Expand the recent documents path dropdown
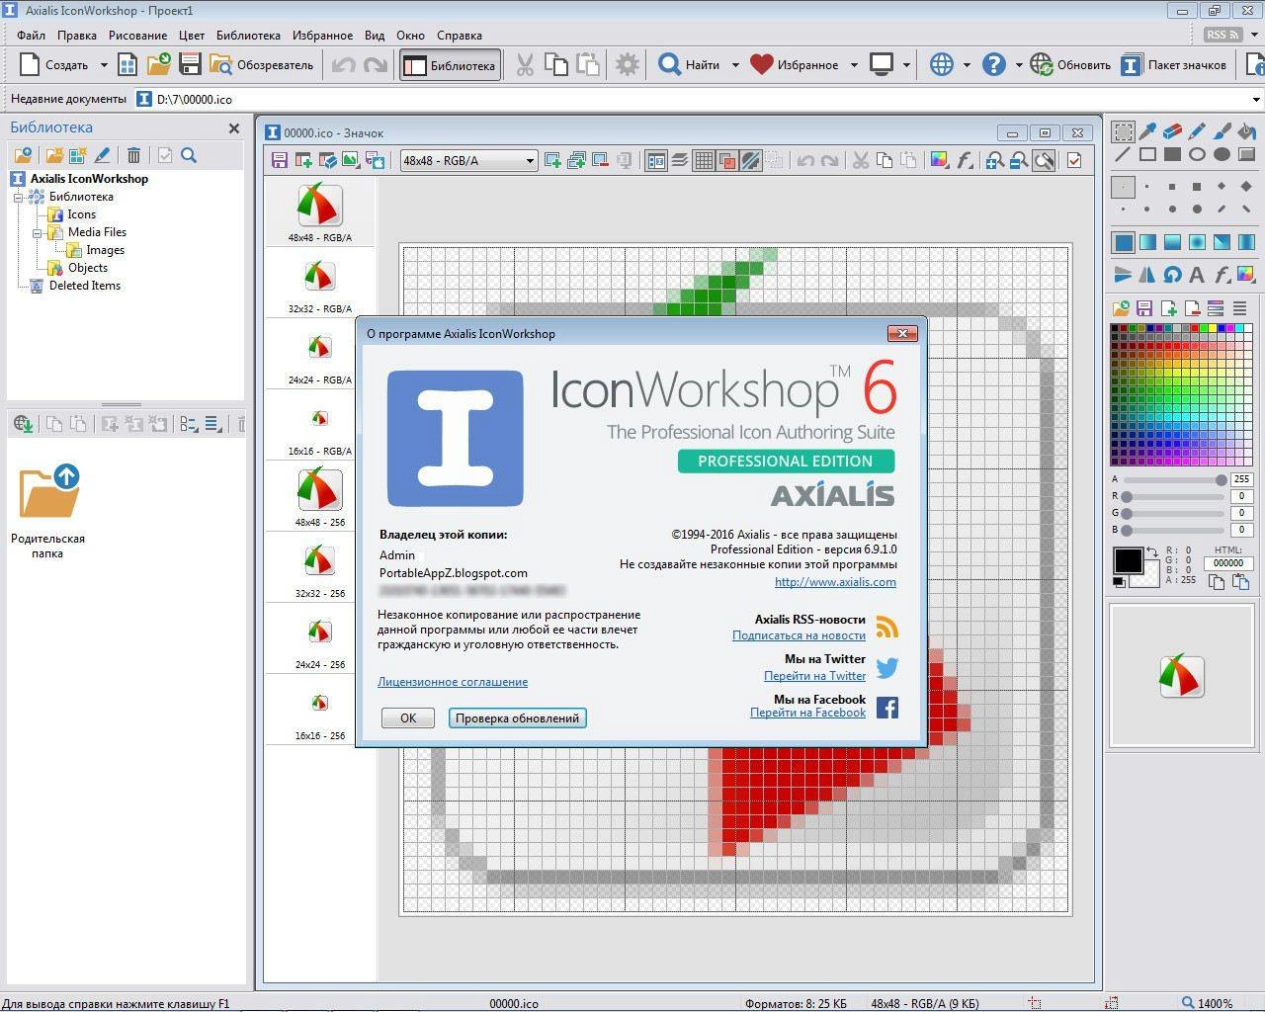The width and height of the screenshot is (1265, 1012). (1256, 99)
